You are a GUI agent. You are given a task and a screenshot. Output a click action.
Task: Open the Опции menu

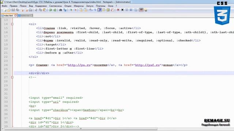(68, 6)
